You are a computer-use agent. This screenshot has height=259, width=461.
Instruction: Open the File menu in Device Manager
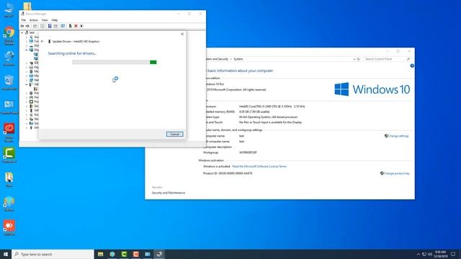pyautogui.click(x=24, y=20)
